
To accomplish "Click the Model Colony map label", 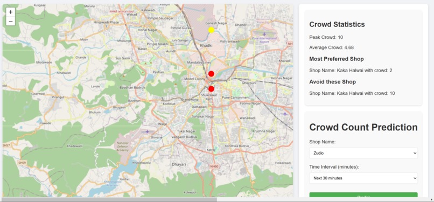I will click(x=195, y=79).
